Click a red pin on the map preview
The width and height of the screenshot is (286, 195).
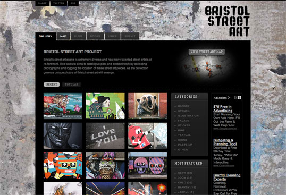207,63
